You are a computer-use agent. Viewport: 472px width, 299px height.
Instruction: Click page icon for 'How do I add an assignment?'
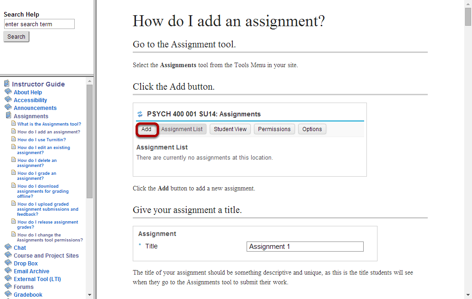(x=13, y=131)
